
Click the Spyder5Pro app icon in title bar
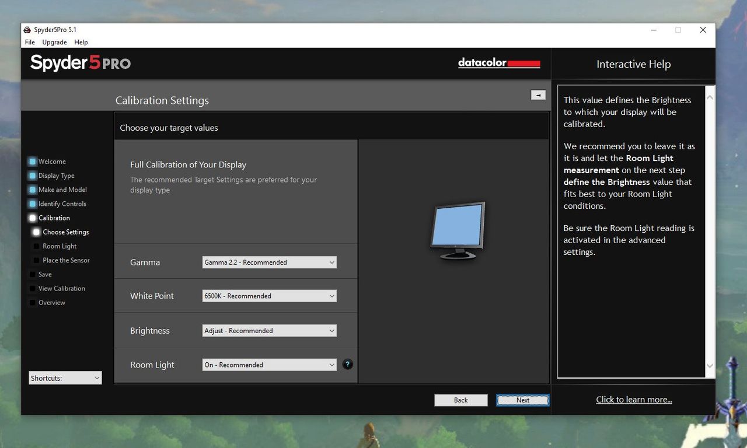[27, 30]
